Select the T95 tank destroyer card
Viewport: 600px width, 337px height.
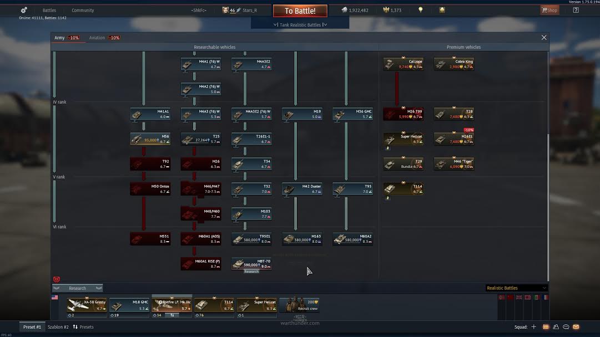352,189
